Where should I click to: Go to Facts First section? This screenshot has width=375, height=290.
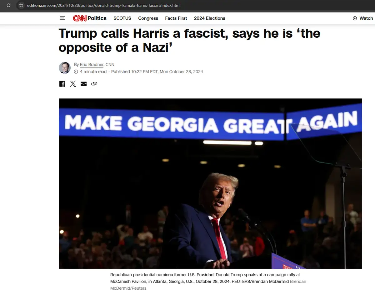click(176, 18)
